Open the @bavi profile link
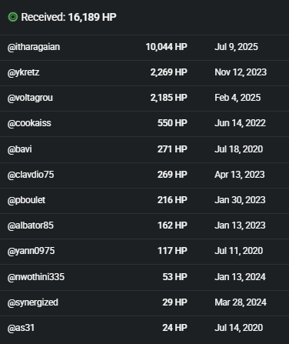 (20, 149)
